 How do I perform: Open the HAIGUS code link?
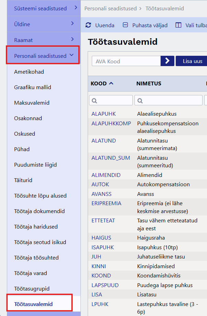[101, 238]
